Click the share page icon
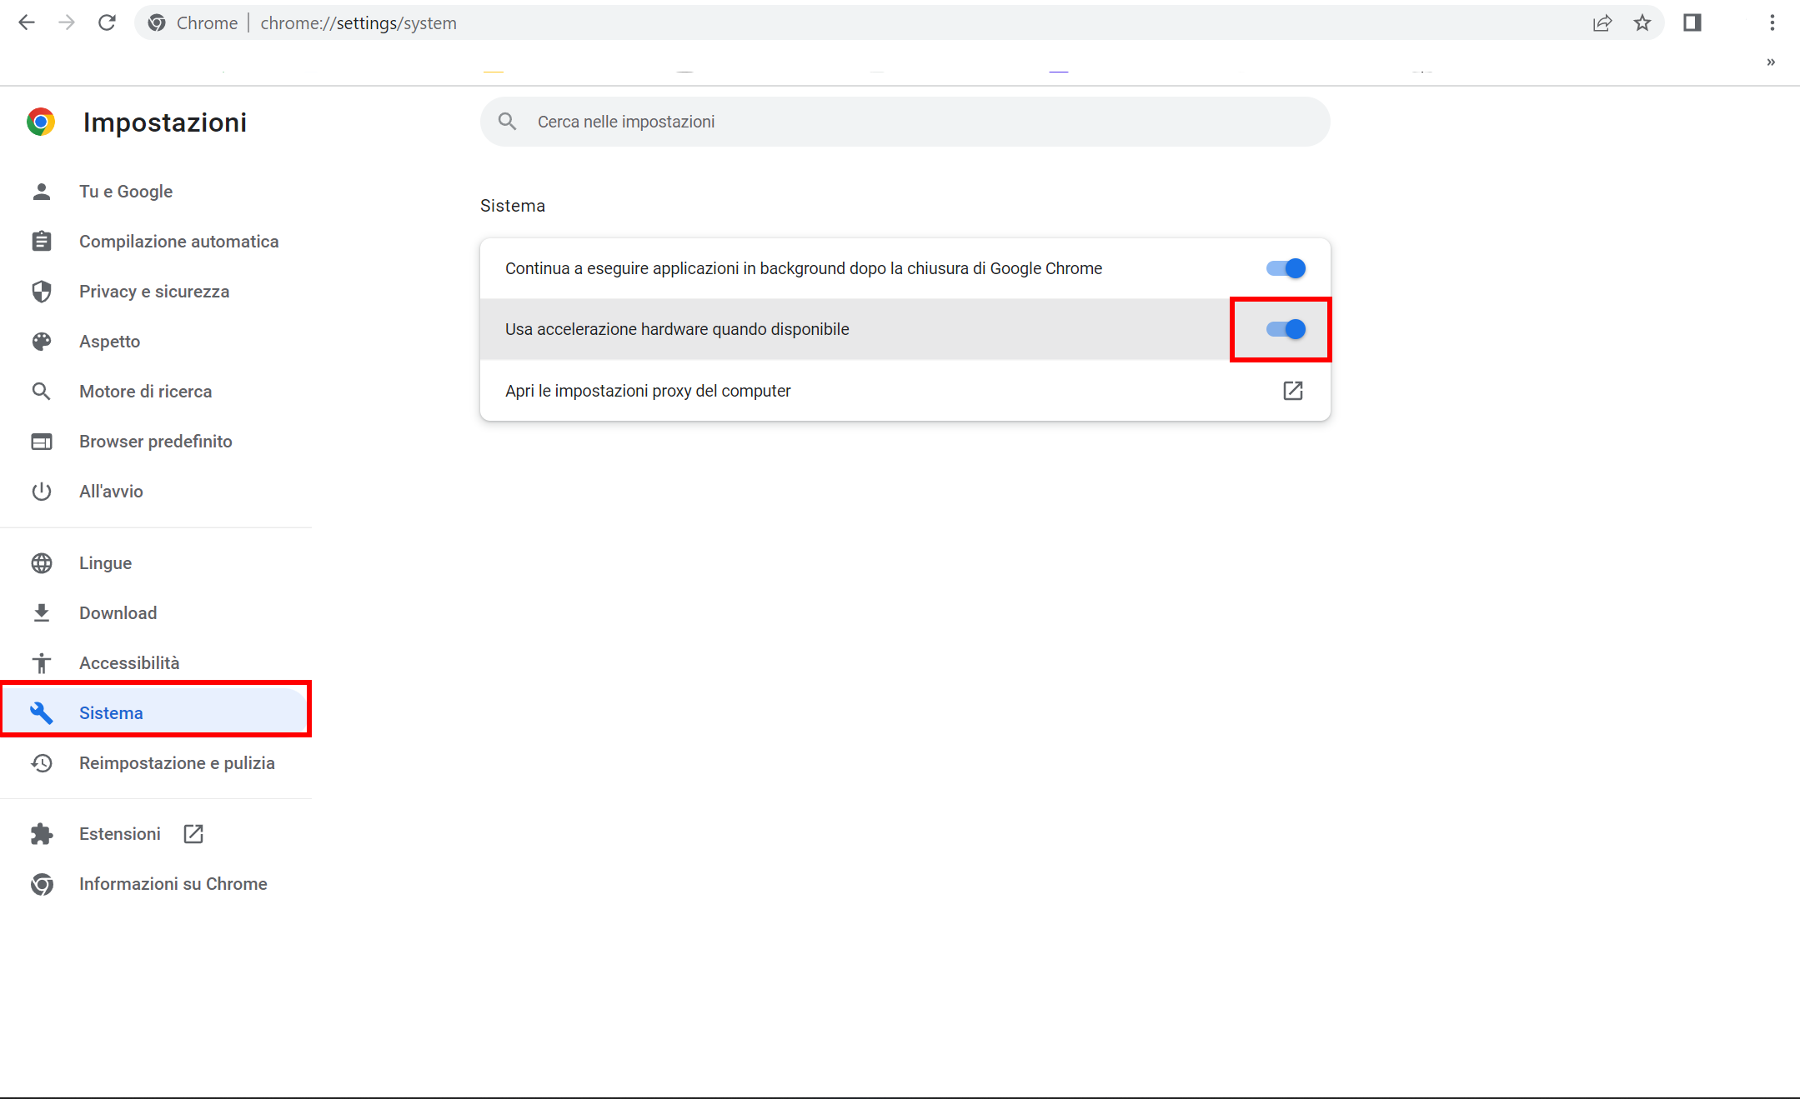The image size is (1800, 1099). [x=1602, y=22]
